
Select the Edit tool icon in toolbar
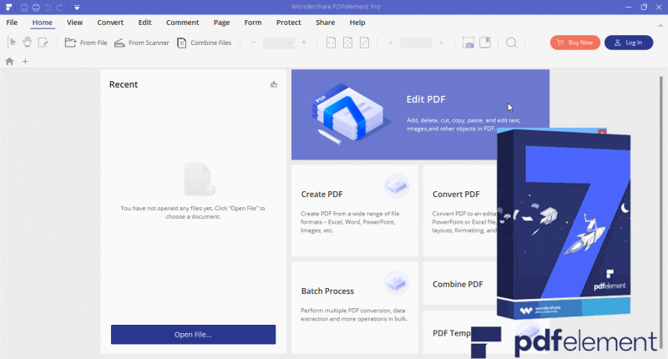43,42
